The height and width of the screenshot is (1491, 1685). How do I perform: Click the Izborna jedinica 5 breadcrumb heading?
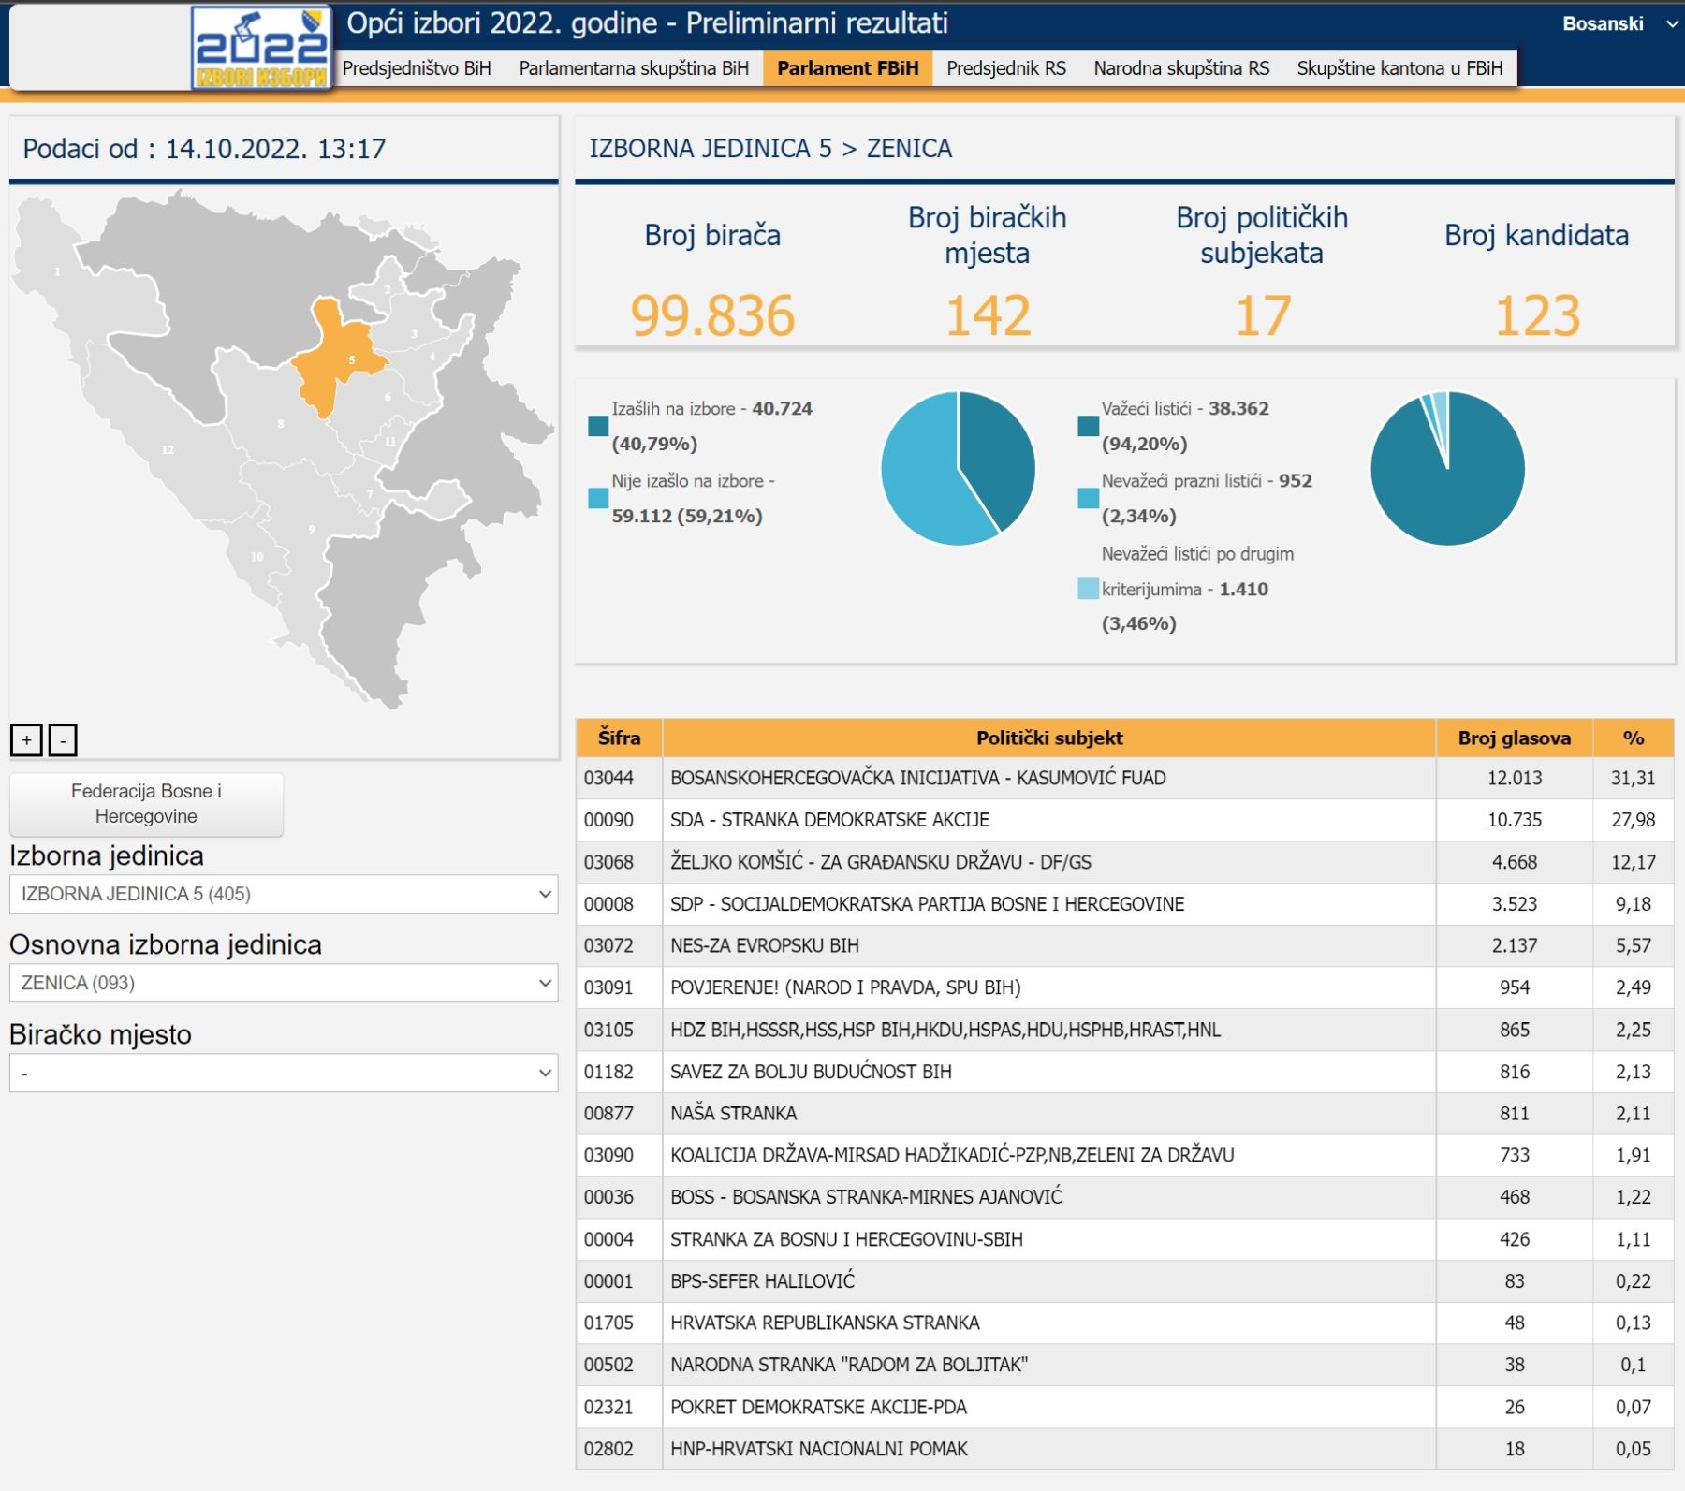(x=710, y=149)
